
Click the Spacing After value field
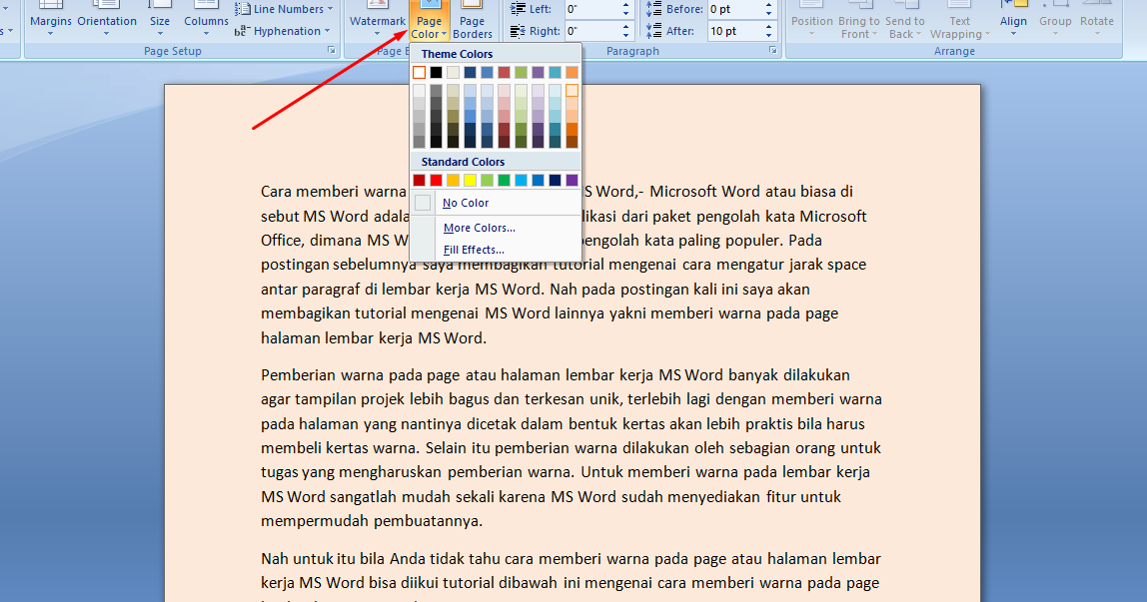(734, 31)
